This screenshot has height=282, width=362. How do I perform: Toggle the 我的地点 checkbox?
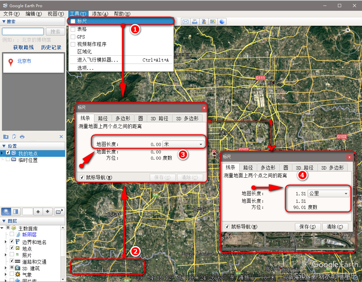pyautogui.click(x=8, y=153)
